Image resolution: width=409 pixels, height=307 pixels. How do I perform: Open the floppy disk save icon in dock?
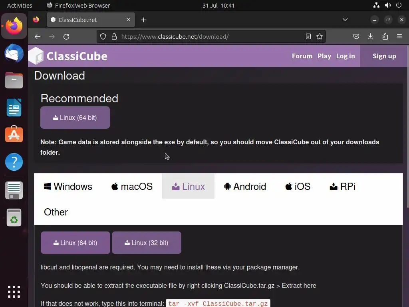pos(14,190)
